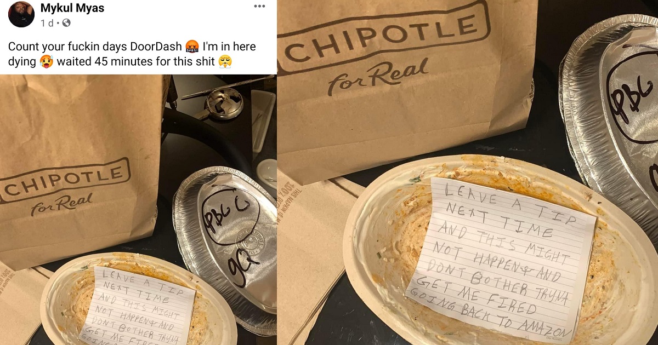
Task: Open the 1 d post timestamp
Action: coord(47,23)
